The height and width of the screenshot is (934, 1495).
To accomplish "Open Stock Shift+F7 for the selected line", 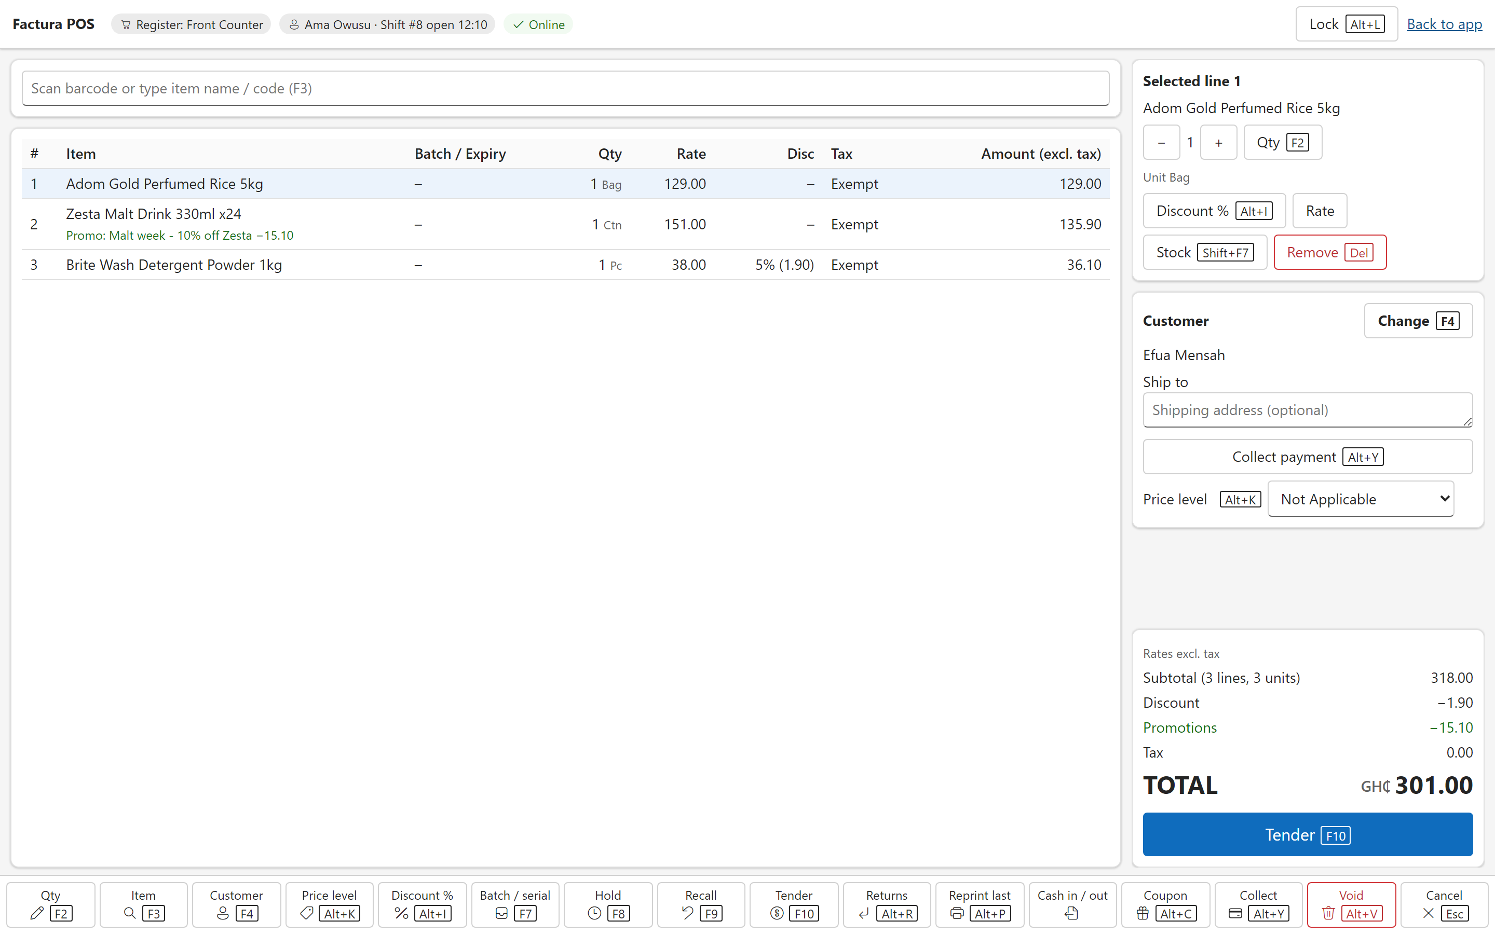I will [1205, 252].
